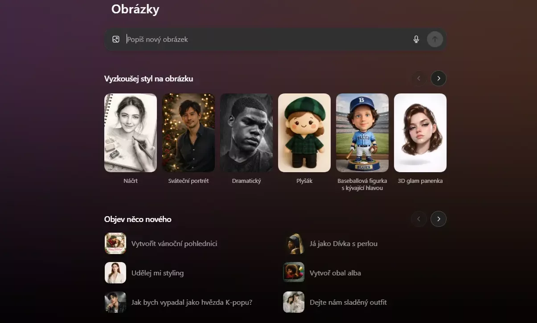This screenshot has height=323, width=537.
Task: Choose the Sváteční portrét style
Action: coord(189,133)
